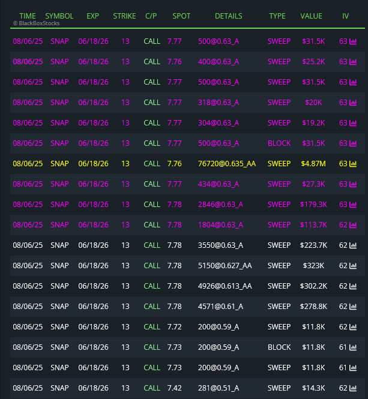Sort by STRIKE column header
This screenshot has height=399, width=368.
[124, 16]
